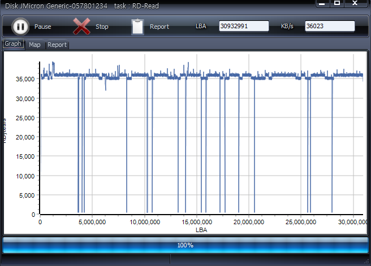The width and height of the screenshot is (371, 266).
Task: Click the 100% progress bar
Action: (x=185, y=245)
